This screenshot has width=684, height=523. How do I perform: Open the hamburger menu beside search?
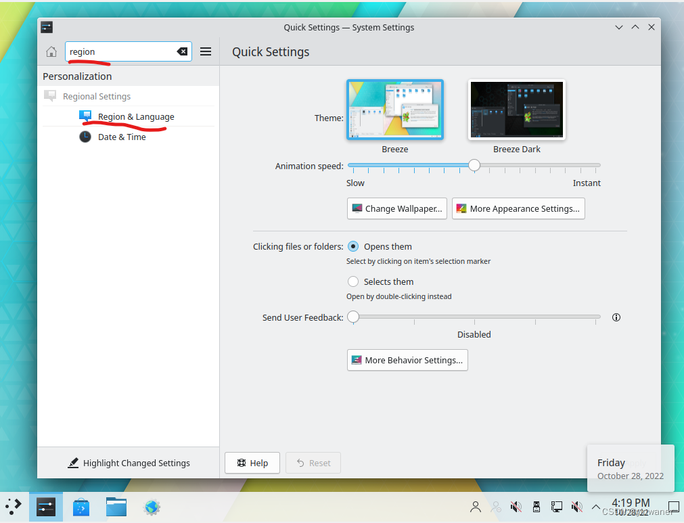coord(206,51)
